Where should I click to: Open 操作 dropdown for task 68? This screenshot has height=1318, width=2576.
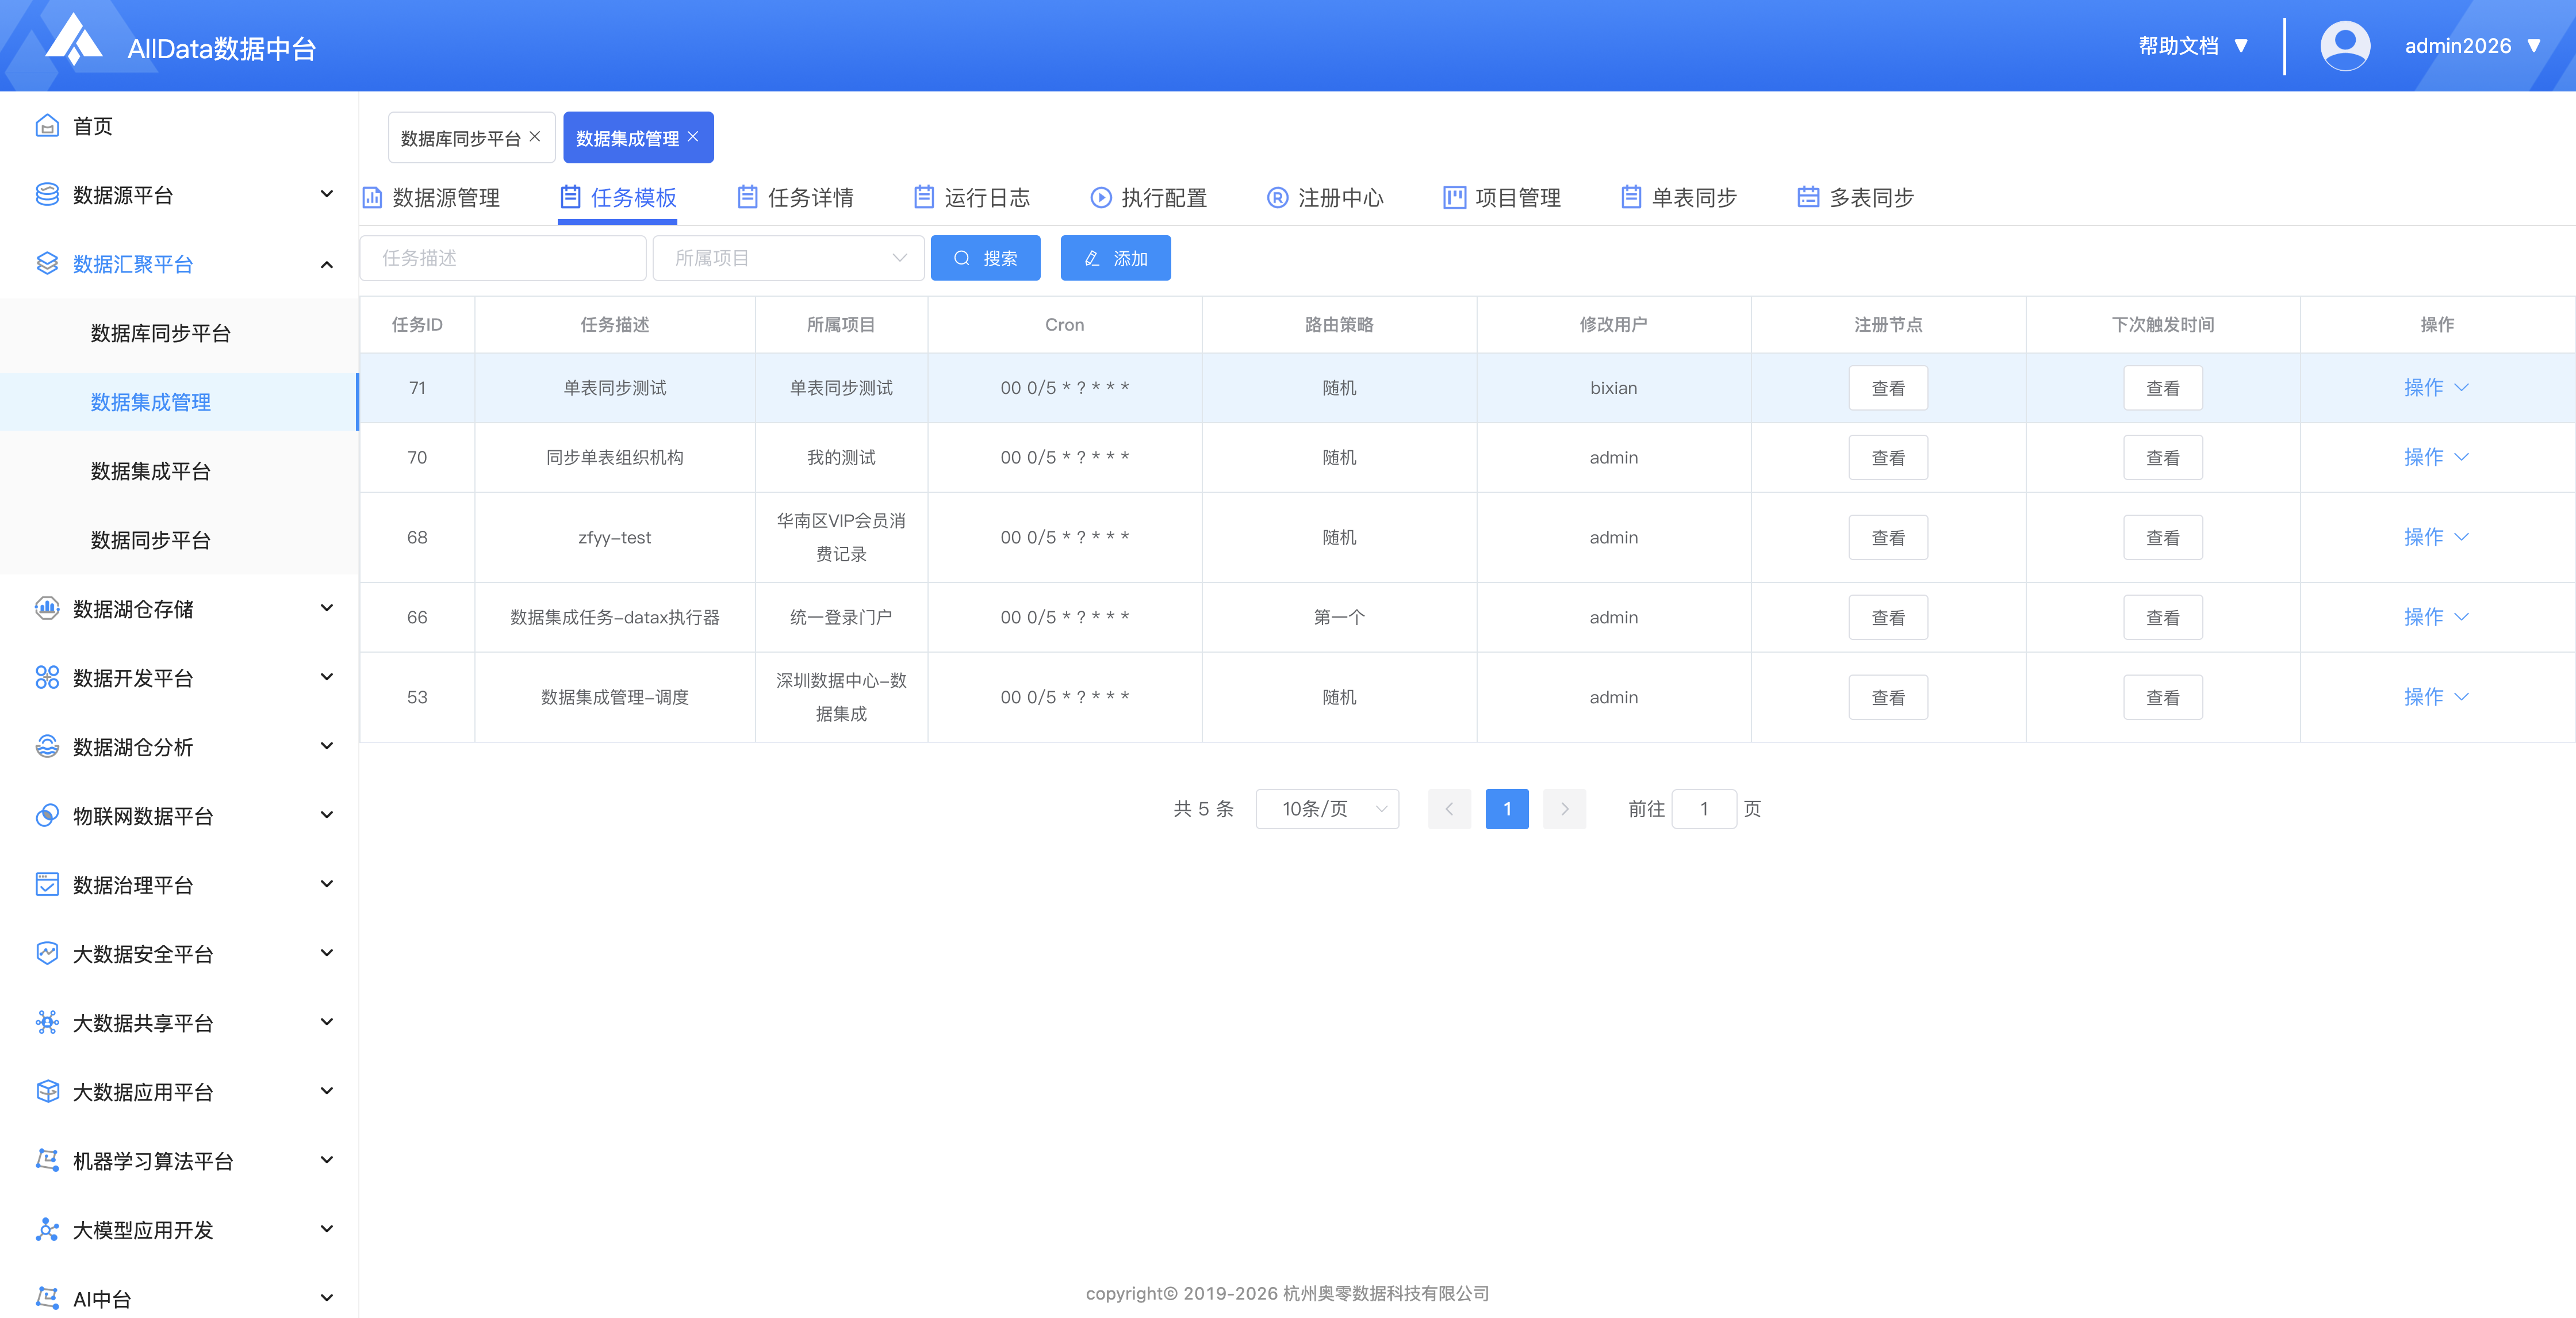pos(2436,538)
